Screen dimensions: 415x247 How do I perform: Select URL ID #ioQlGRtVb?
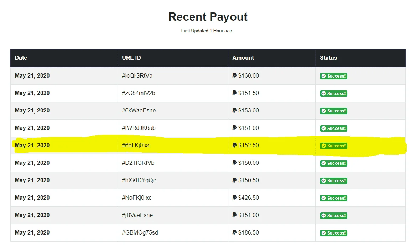pos(137,76)
